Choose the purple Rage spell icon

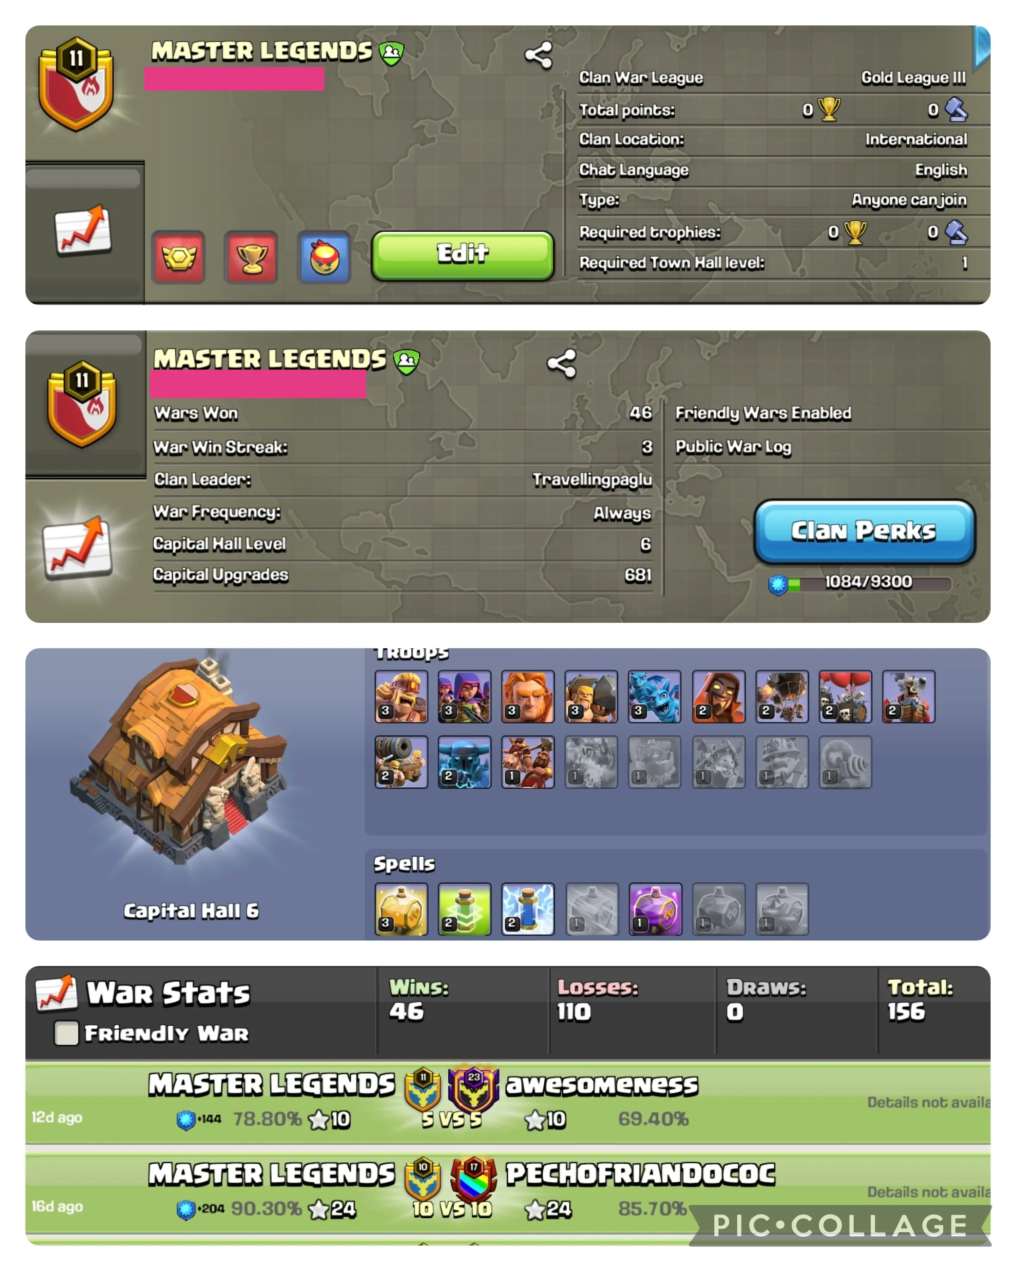point(655,908)
